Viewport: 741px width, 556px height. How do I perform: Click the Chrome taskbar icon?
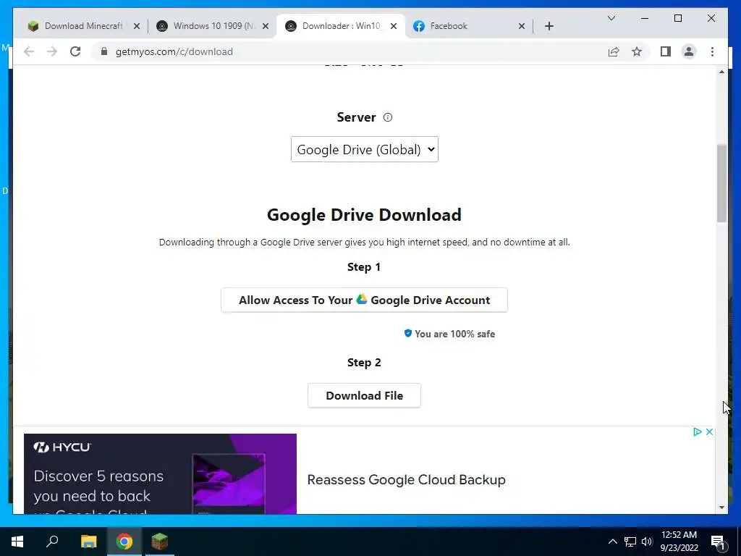click(x=124, y=542)
